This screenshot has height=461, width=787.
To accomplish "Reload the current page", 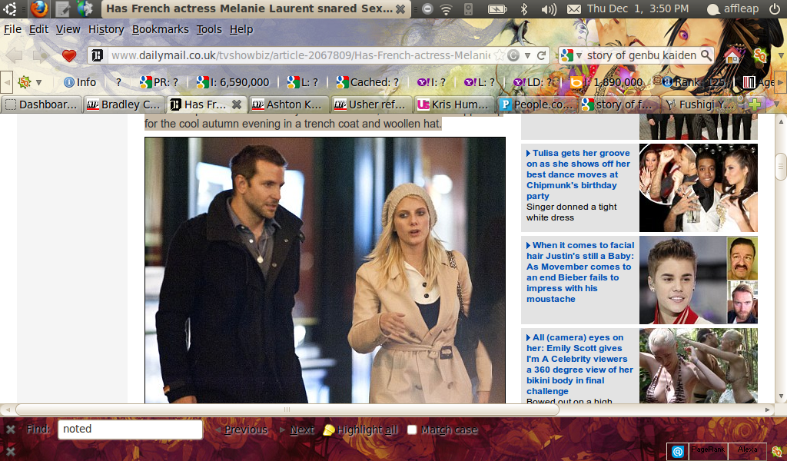I will click(x=541, y=55).
